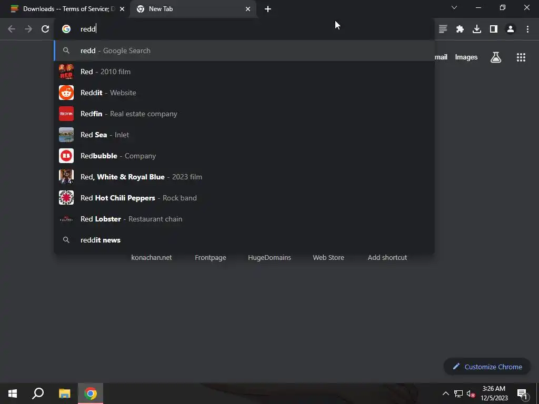Click the Redfin logo icon

coord(66,114)
